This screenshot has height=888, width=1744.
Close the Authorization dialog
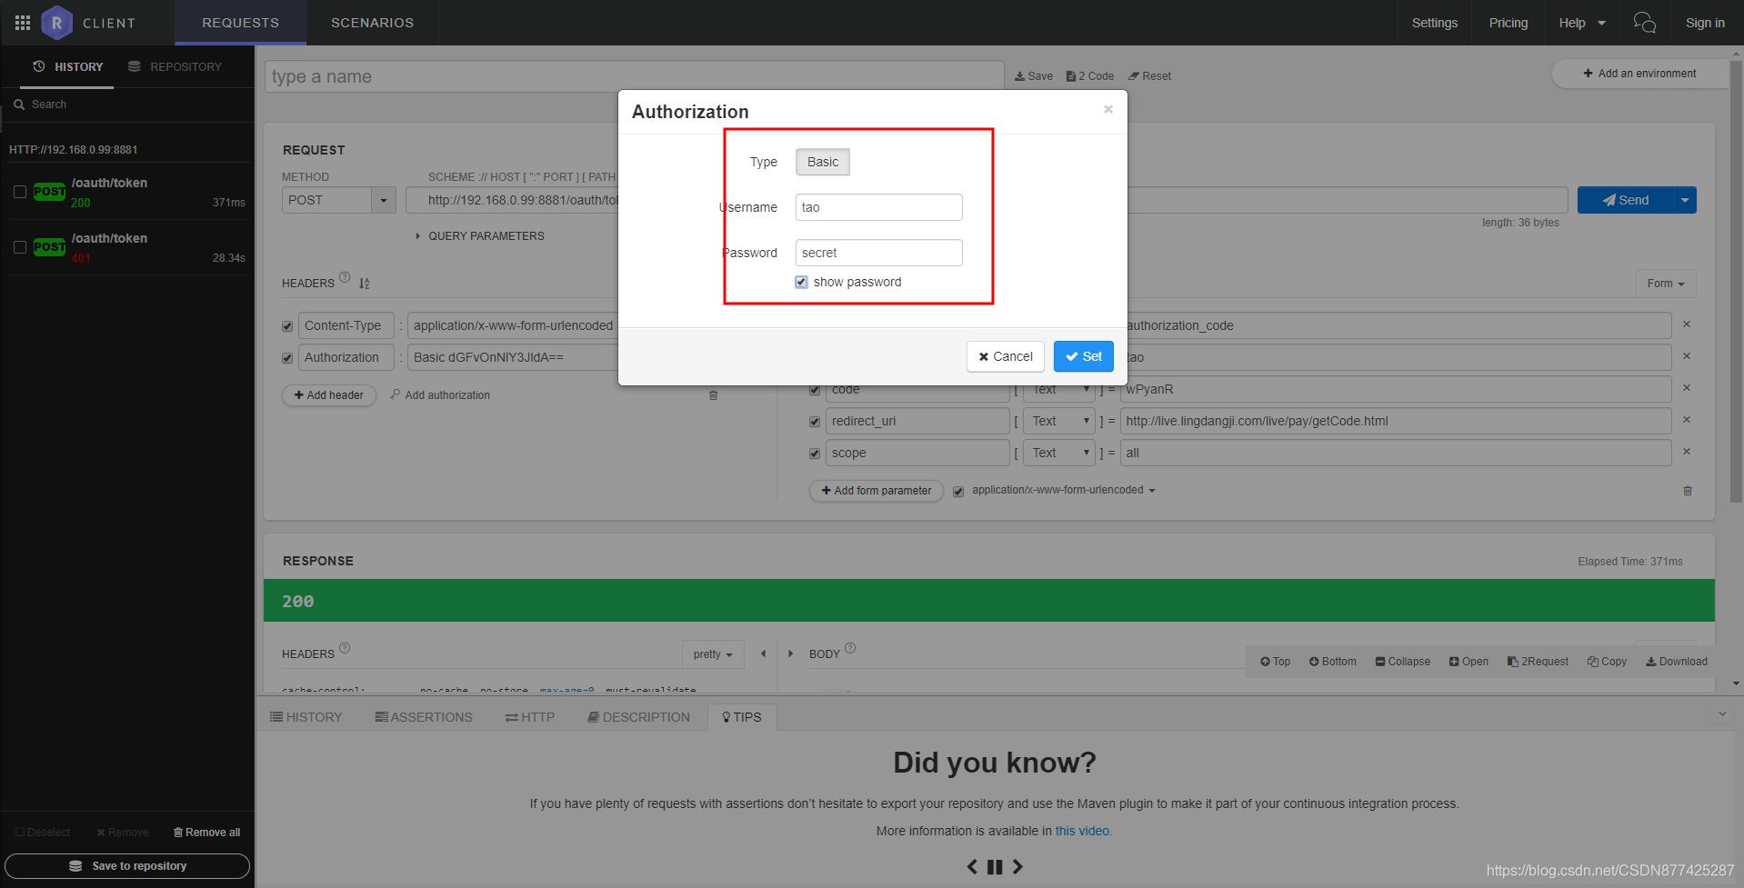(1108, 109)
